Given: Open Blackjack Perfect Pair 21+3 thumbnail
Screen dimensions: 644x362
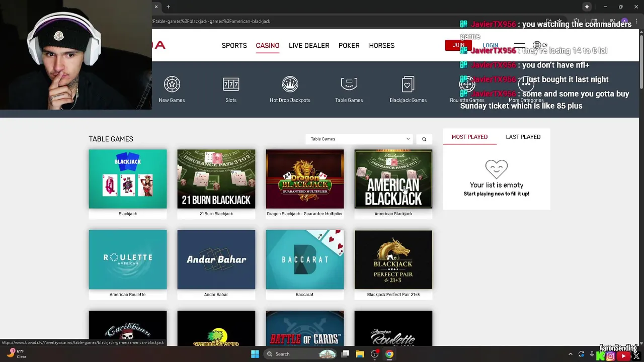Looking at the screenshot, I should pyautogui.click(x=393, y=259).
